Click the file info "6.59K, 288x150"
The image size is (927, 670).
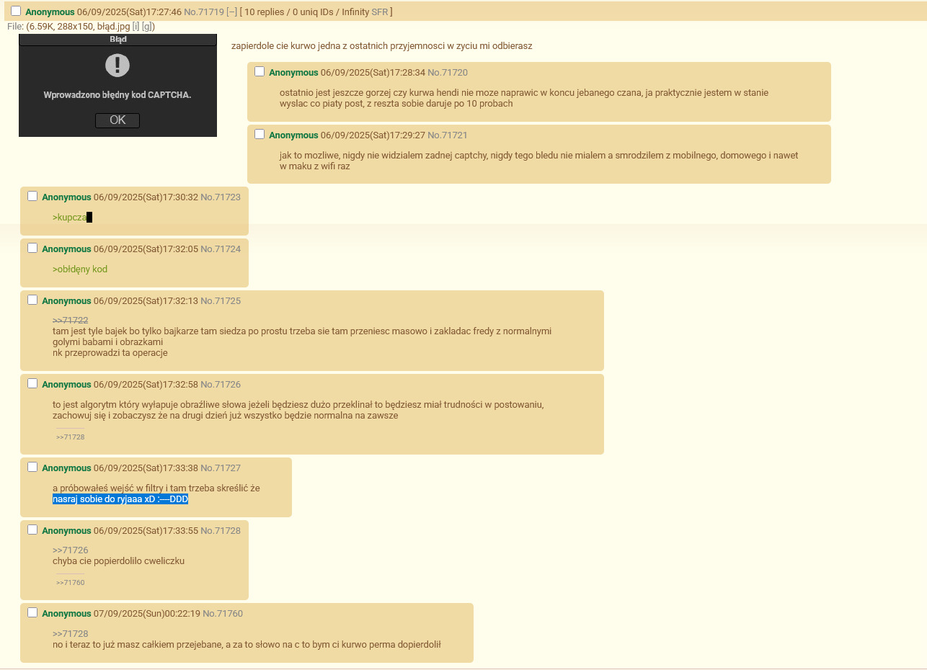point(61,27)
